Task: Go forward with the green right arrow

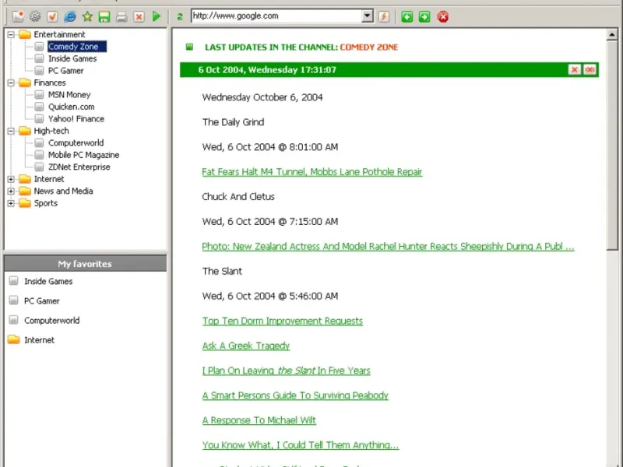Action: 424,16
